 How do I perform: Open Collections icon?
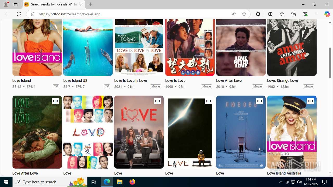(x=293, y=14)
